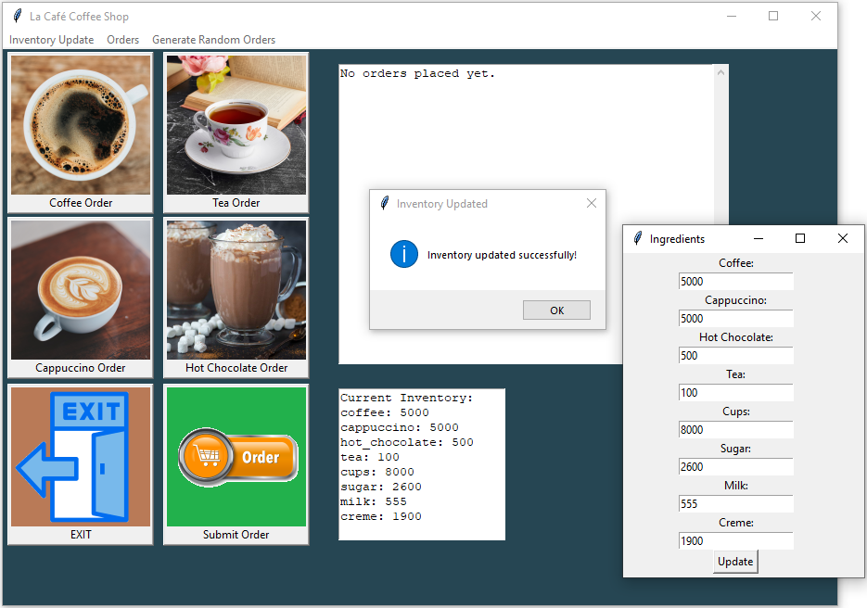This screenshot has width=867, height=608.
Task: Open the Inventory Update menu
Action: (x=52, y=40)
